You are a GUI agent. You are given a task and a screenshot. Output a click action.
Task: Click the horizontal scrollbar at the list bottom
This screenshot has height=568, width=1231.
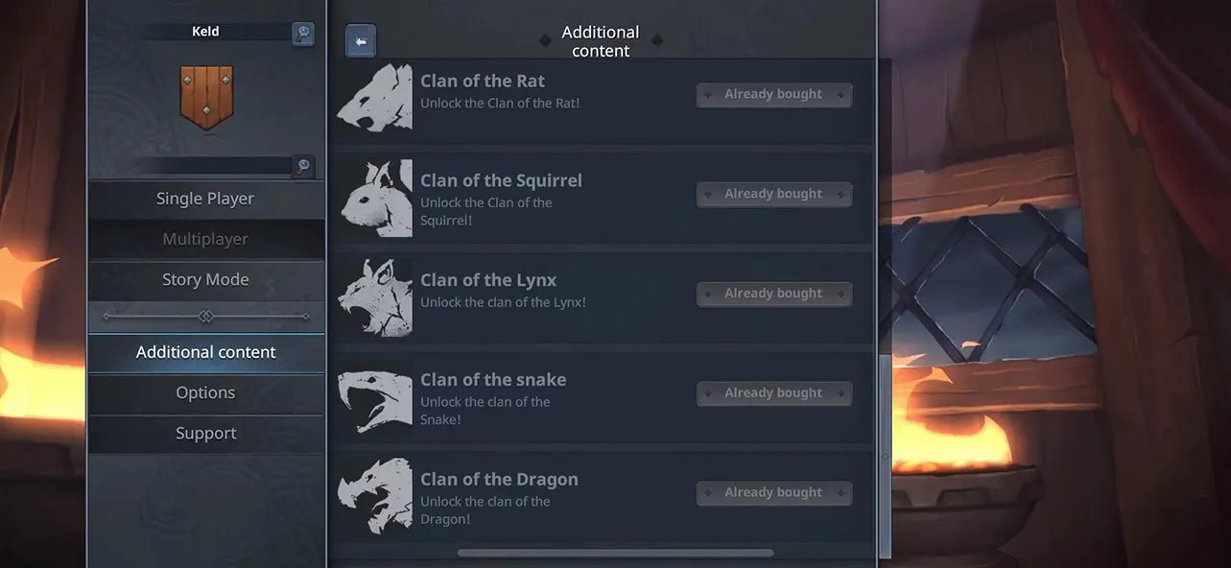click(615, 553)
